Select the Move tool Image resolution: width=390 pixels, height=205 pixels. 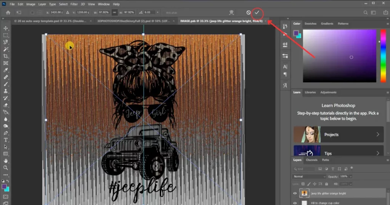tap(6, 28)
